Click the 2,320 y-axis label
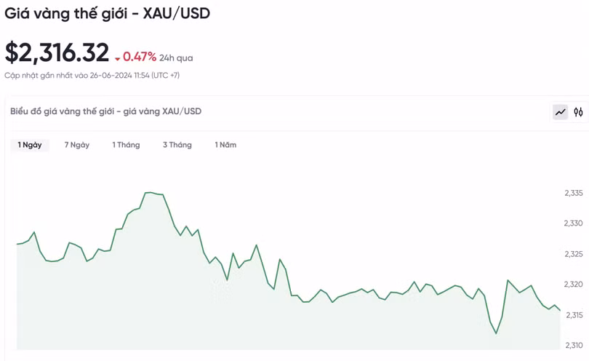 point(574,285)
